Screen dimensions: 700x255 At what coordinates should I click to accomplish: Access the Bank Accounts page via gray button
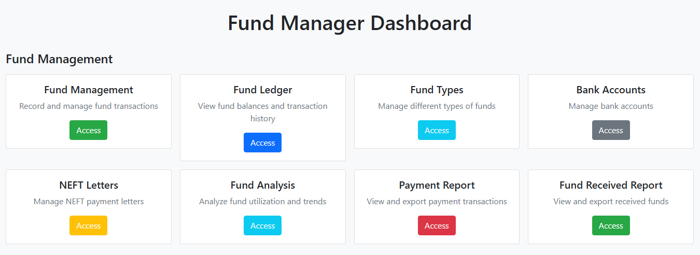point(611,130)
